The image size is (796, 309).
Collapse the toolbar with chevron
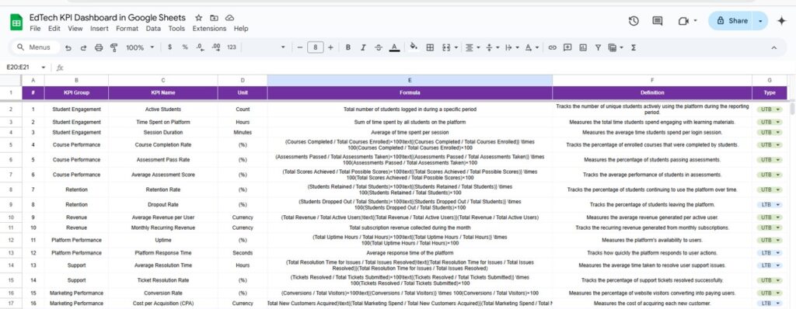coord(774,47)
